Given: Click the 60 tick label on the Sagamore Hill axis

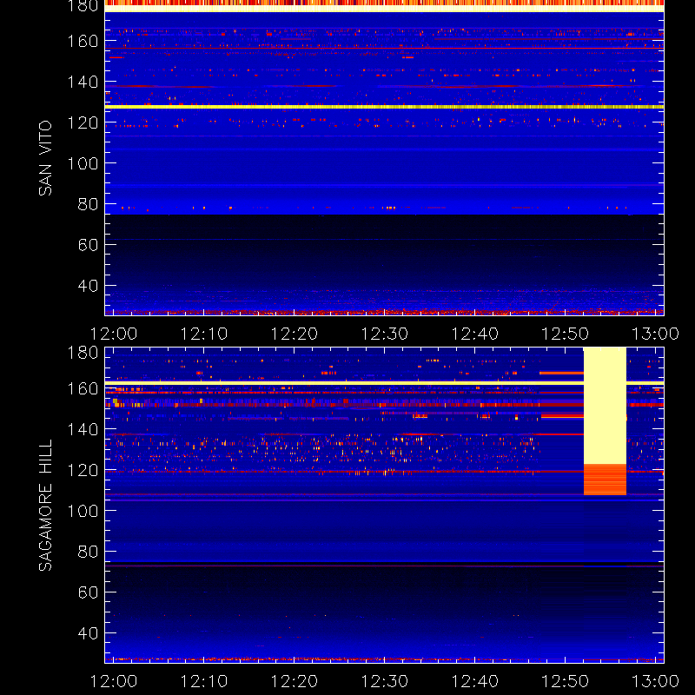Looking at the screenshot, I should (x=88, y=592).
